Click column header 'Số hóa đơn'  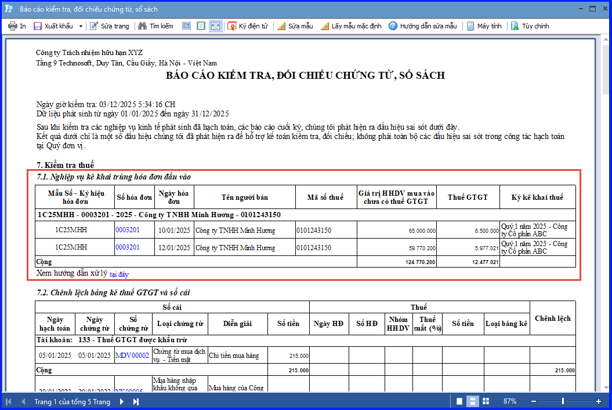pos(134,197)
